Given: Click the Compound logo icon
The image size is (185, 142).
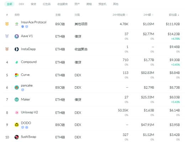Looking at the screenshot, I should pos(17,62).
